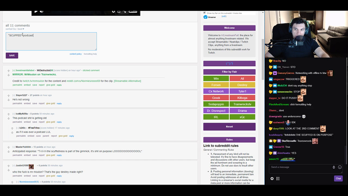
Task: Open the emote picker in chat box
Action: 340,167
